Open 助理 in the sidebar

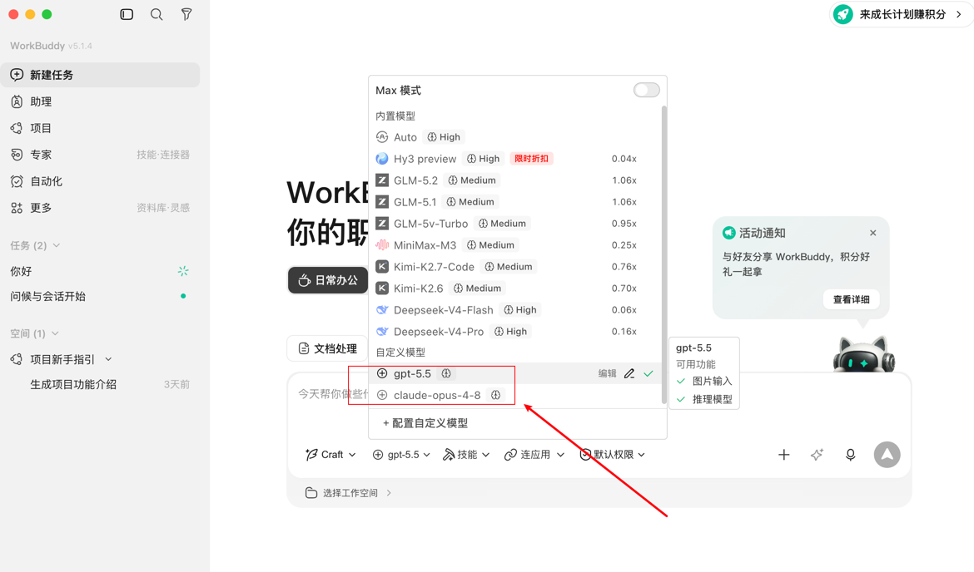[100, 101]
